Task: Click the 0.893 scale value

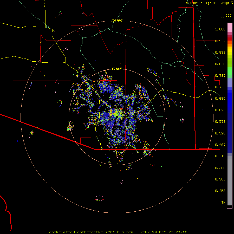Action: 220,52
